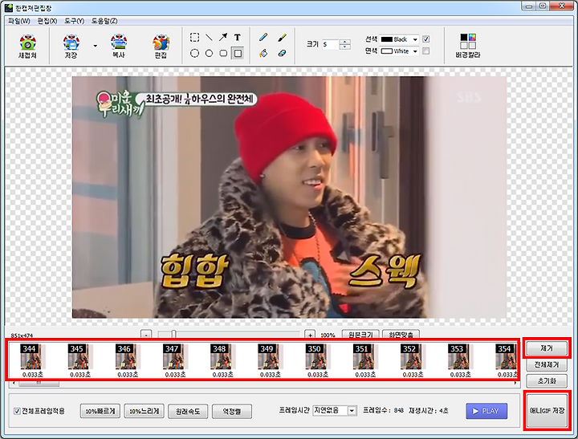Select the arrow drawing tool
The height and width of the screenshot is (439, 578).
pos(223,37)
